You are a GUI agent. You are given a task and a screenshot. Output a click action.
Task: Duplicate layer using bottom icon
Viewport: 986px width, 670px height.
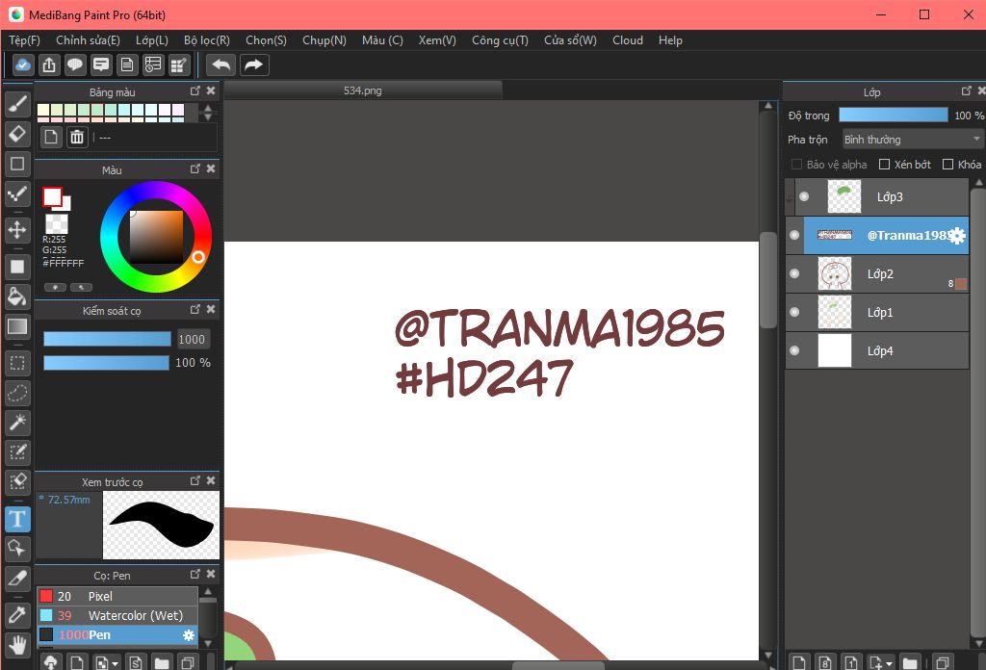[x=942, y=662]
